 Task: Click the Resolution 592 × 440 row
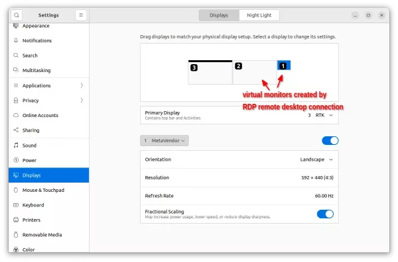pos(239,178)
